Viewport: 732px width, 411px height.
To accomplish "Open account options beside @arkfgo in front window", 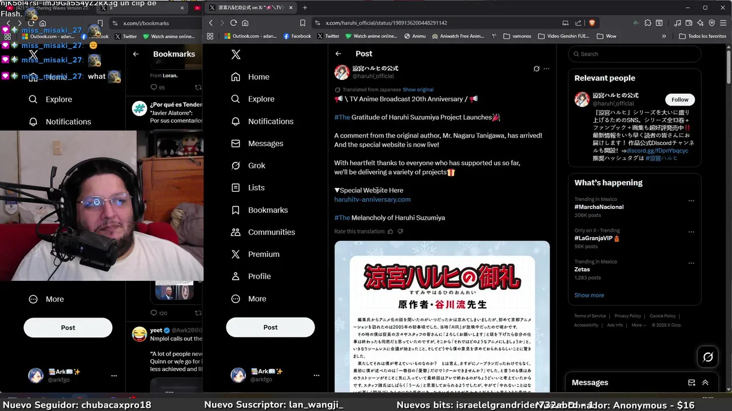I will pyautogui.click(x=316, y=375).
